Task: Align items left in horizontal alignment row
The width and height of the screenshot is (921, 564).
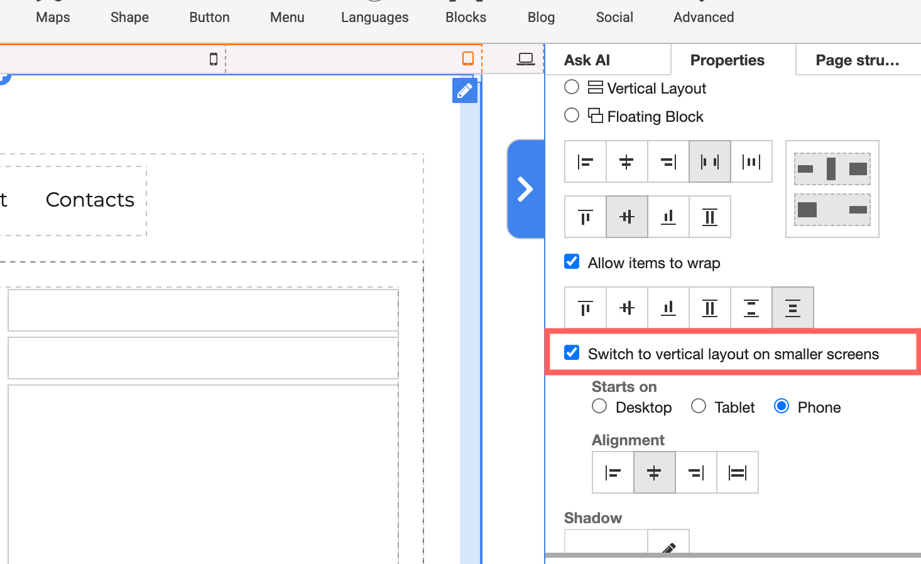Action: tap(586, 162)
